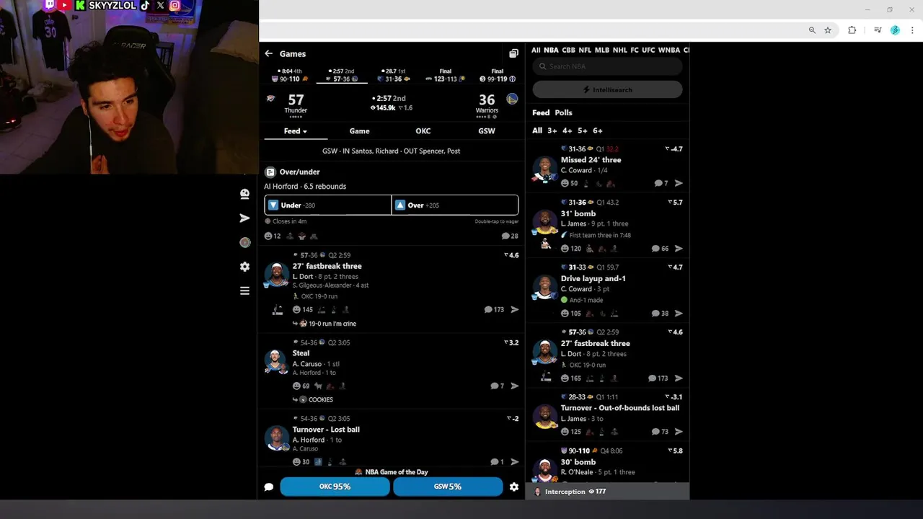Image resolution: width=923 pixels, height=519 pixels.
Task: Open L. James avatar on 31' bomb
Action: 545,222
